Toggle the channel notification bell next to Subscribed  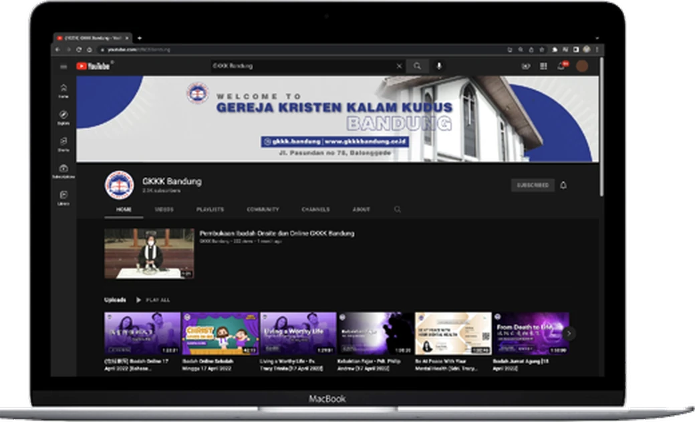[563, 185]
